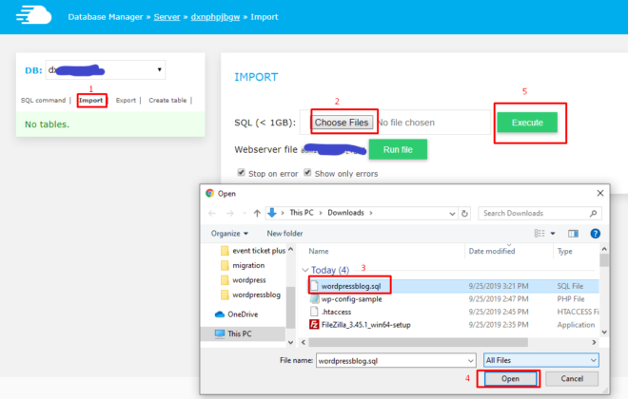This screenshot has width=628, height=399.
Task: Open the Create table link
Action: [167, 101]
